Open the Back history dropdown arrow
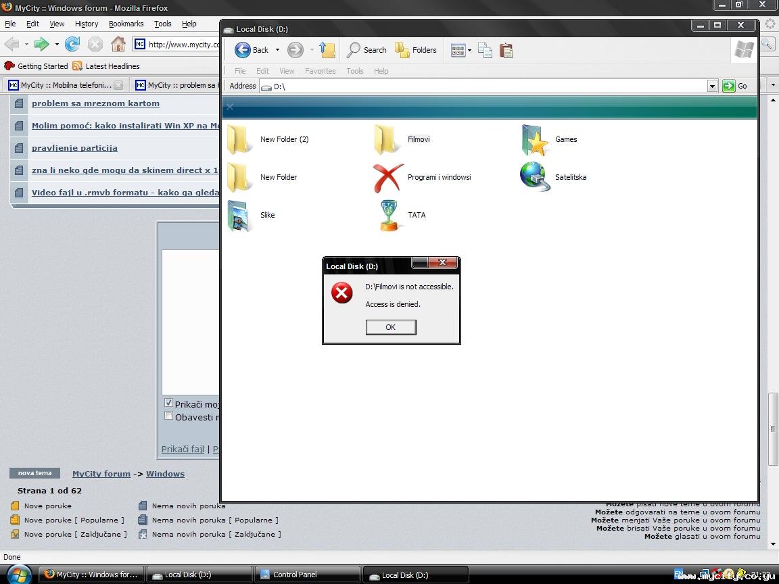The image size is (779, 584). click(277, 49)
